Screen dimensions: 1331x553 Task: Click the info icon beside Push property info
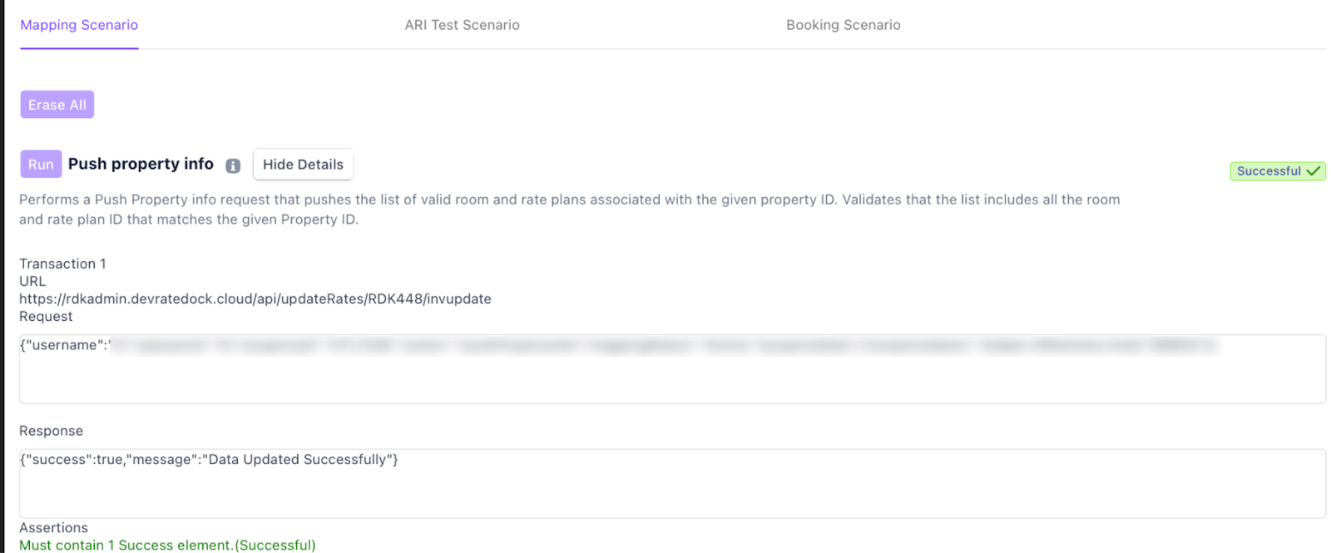coord(233,165)
